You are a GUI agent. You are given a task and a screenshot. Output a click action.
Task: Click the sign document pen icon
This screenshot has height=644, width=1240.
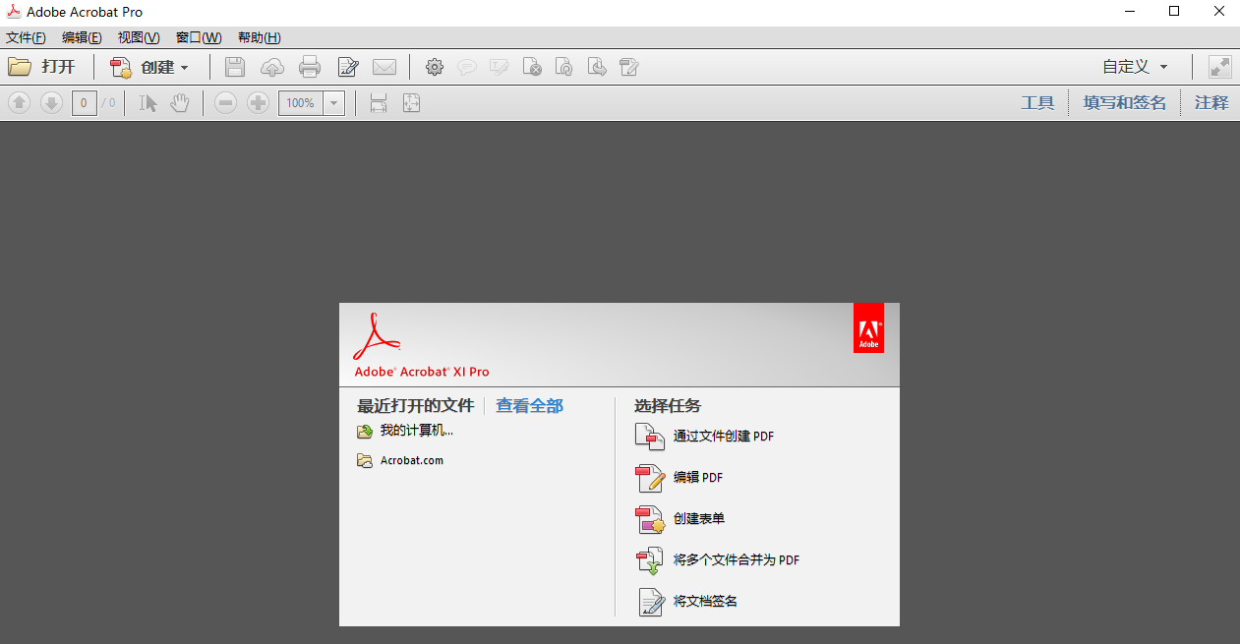tap(347, 67)
